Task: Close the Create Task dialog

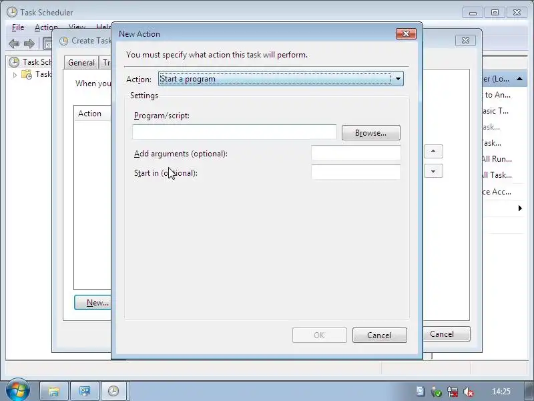Action: point(465,41)
